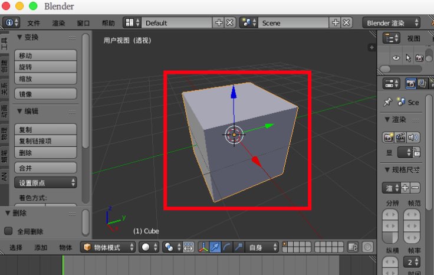This screenshot has width=434, height=275.
Task: Open the 文件 menu
Action: [x=34, y=23]
